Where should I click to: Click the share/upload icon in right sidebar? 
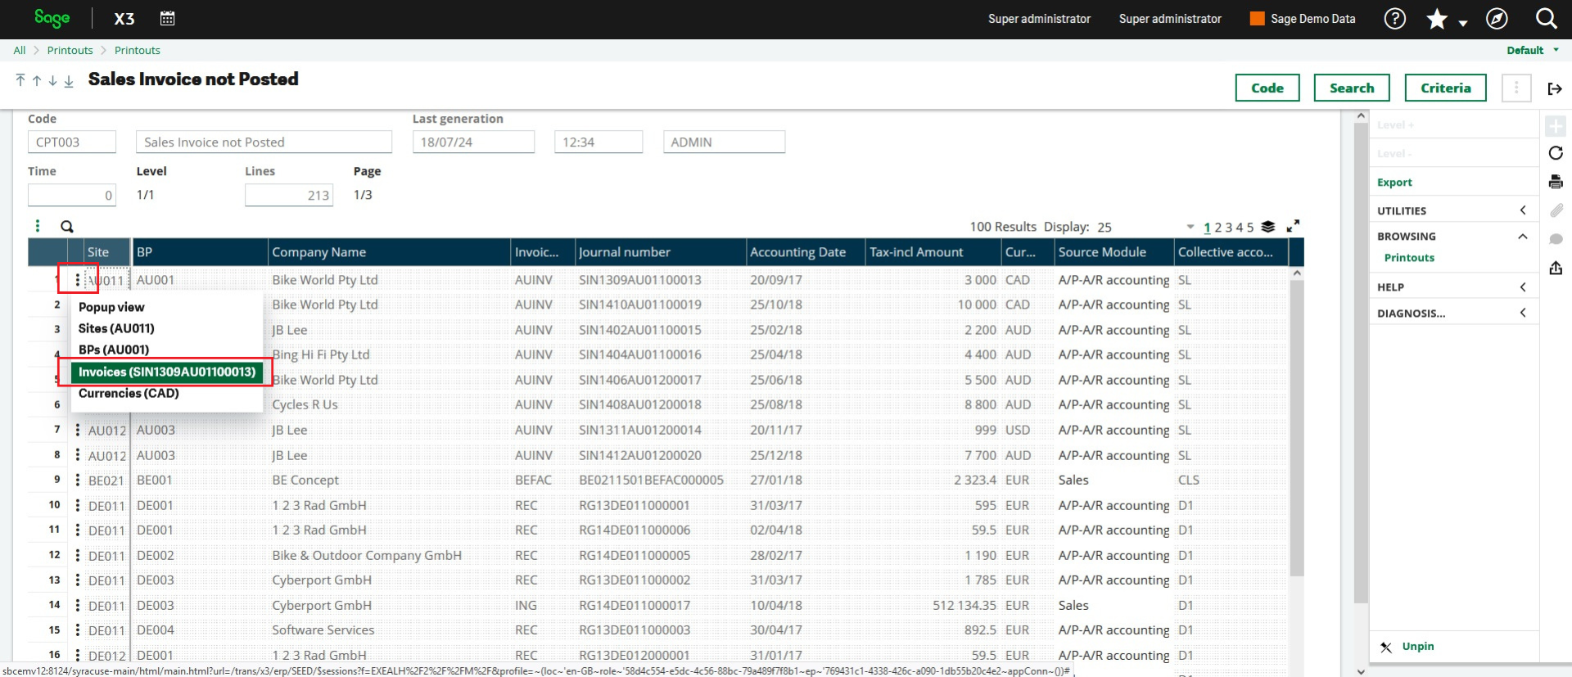point(1556,268)
